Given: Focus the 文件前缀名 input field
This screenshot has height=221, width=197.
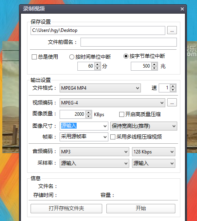Looking at the screenshot, I should click(x=128, y=42).
